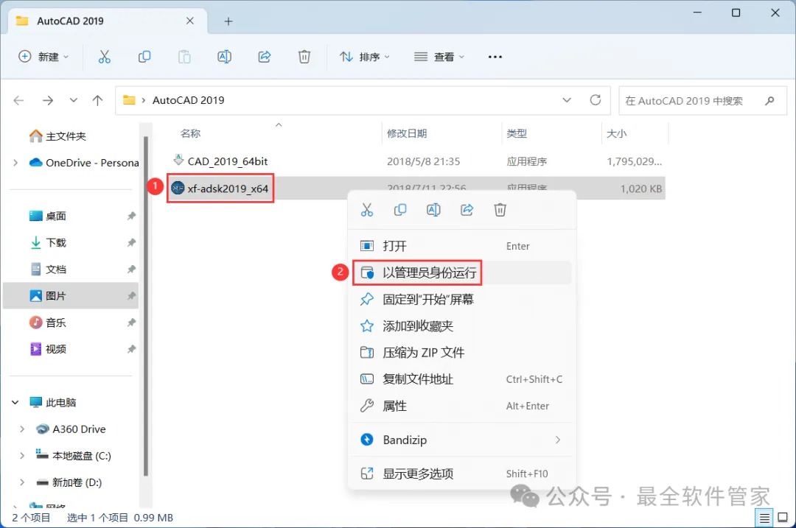
Task: Open the 查看 view dropdown
Action: [x=439, y=57]
